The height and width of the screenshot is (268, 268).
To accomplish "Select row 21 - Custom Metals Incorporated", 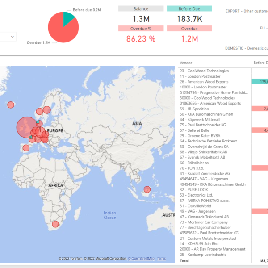I will tap(208, 239).
